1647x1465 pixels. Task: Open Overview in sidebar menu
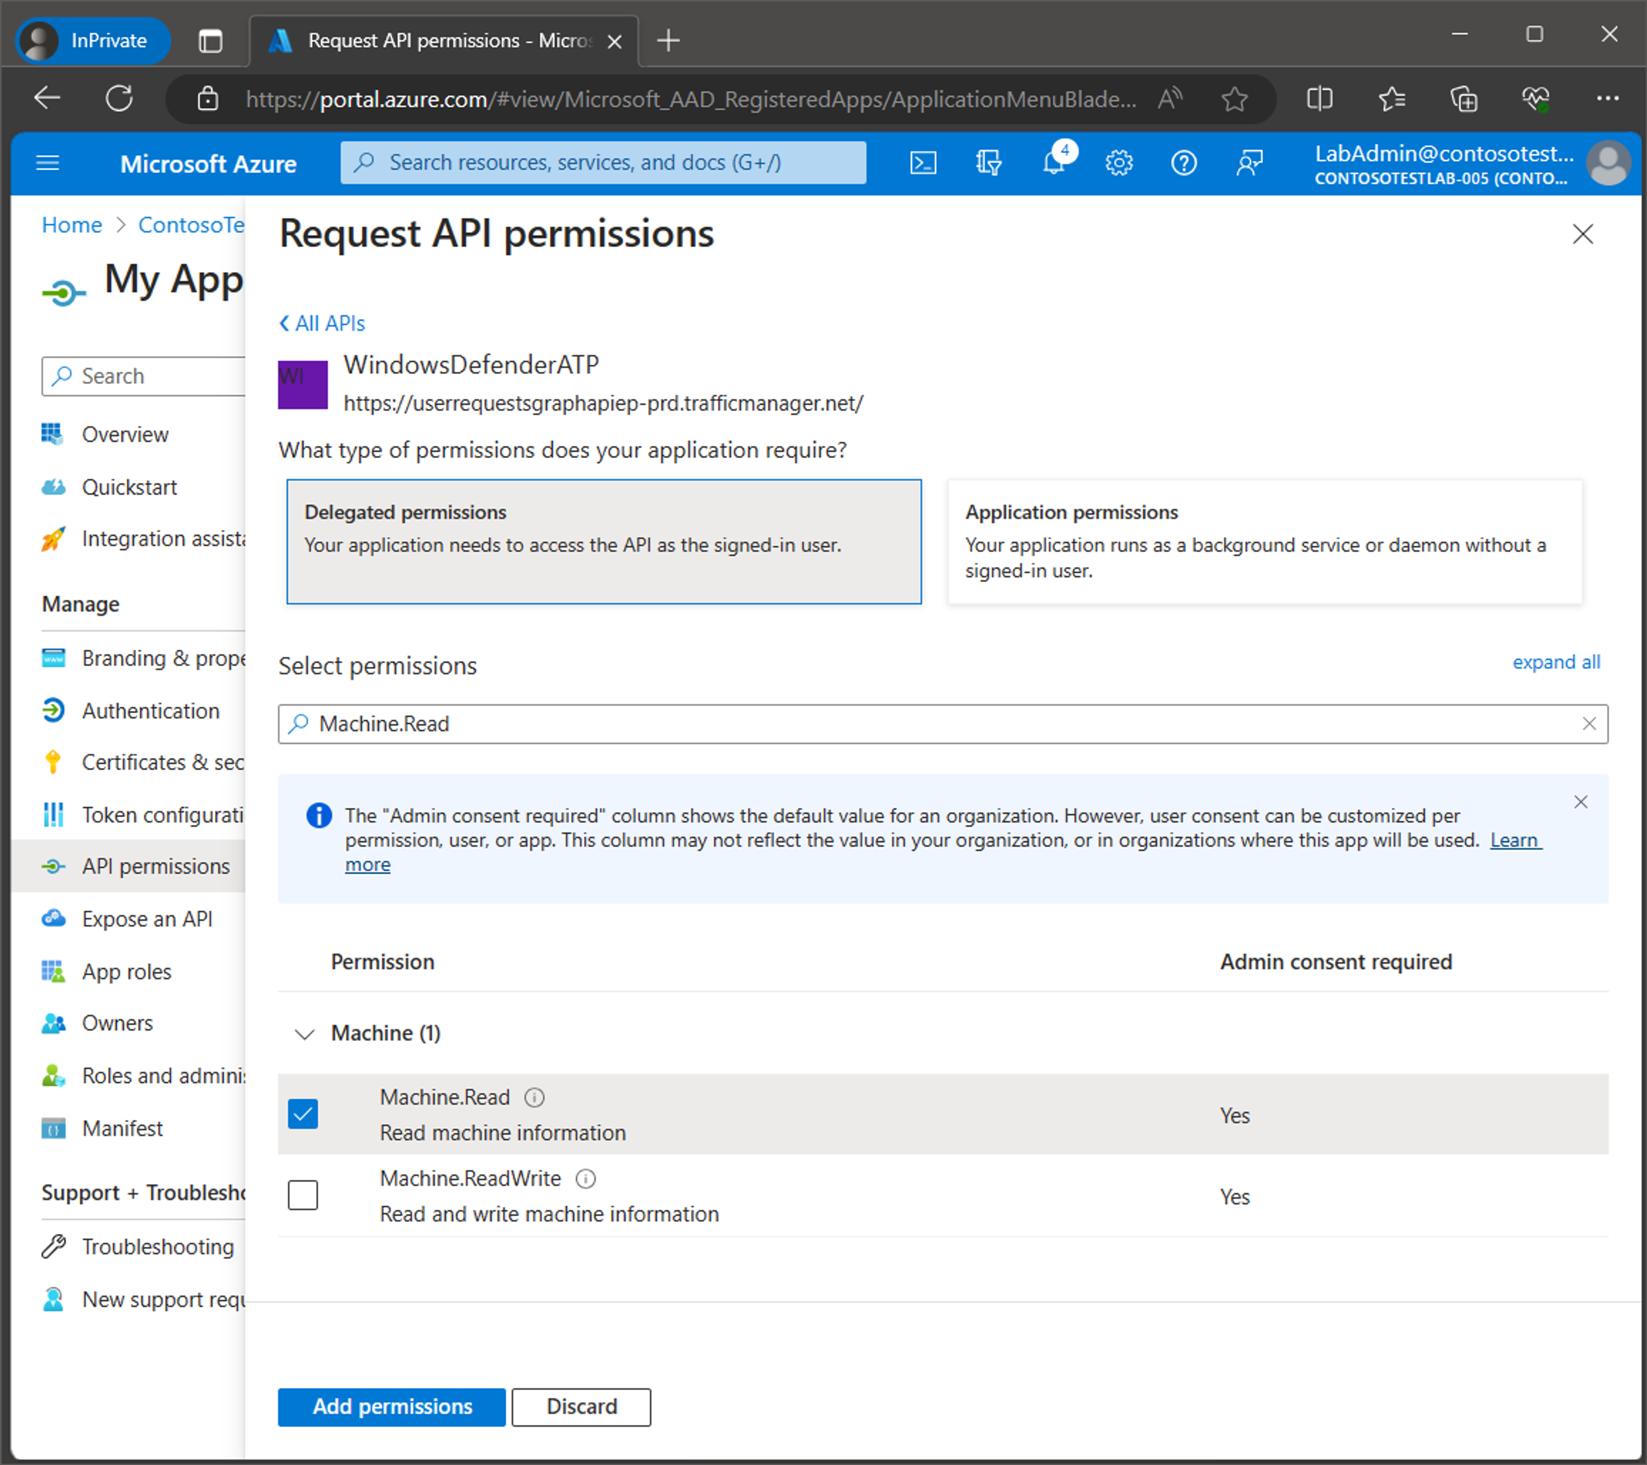point(125,434)
